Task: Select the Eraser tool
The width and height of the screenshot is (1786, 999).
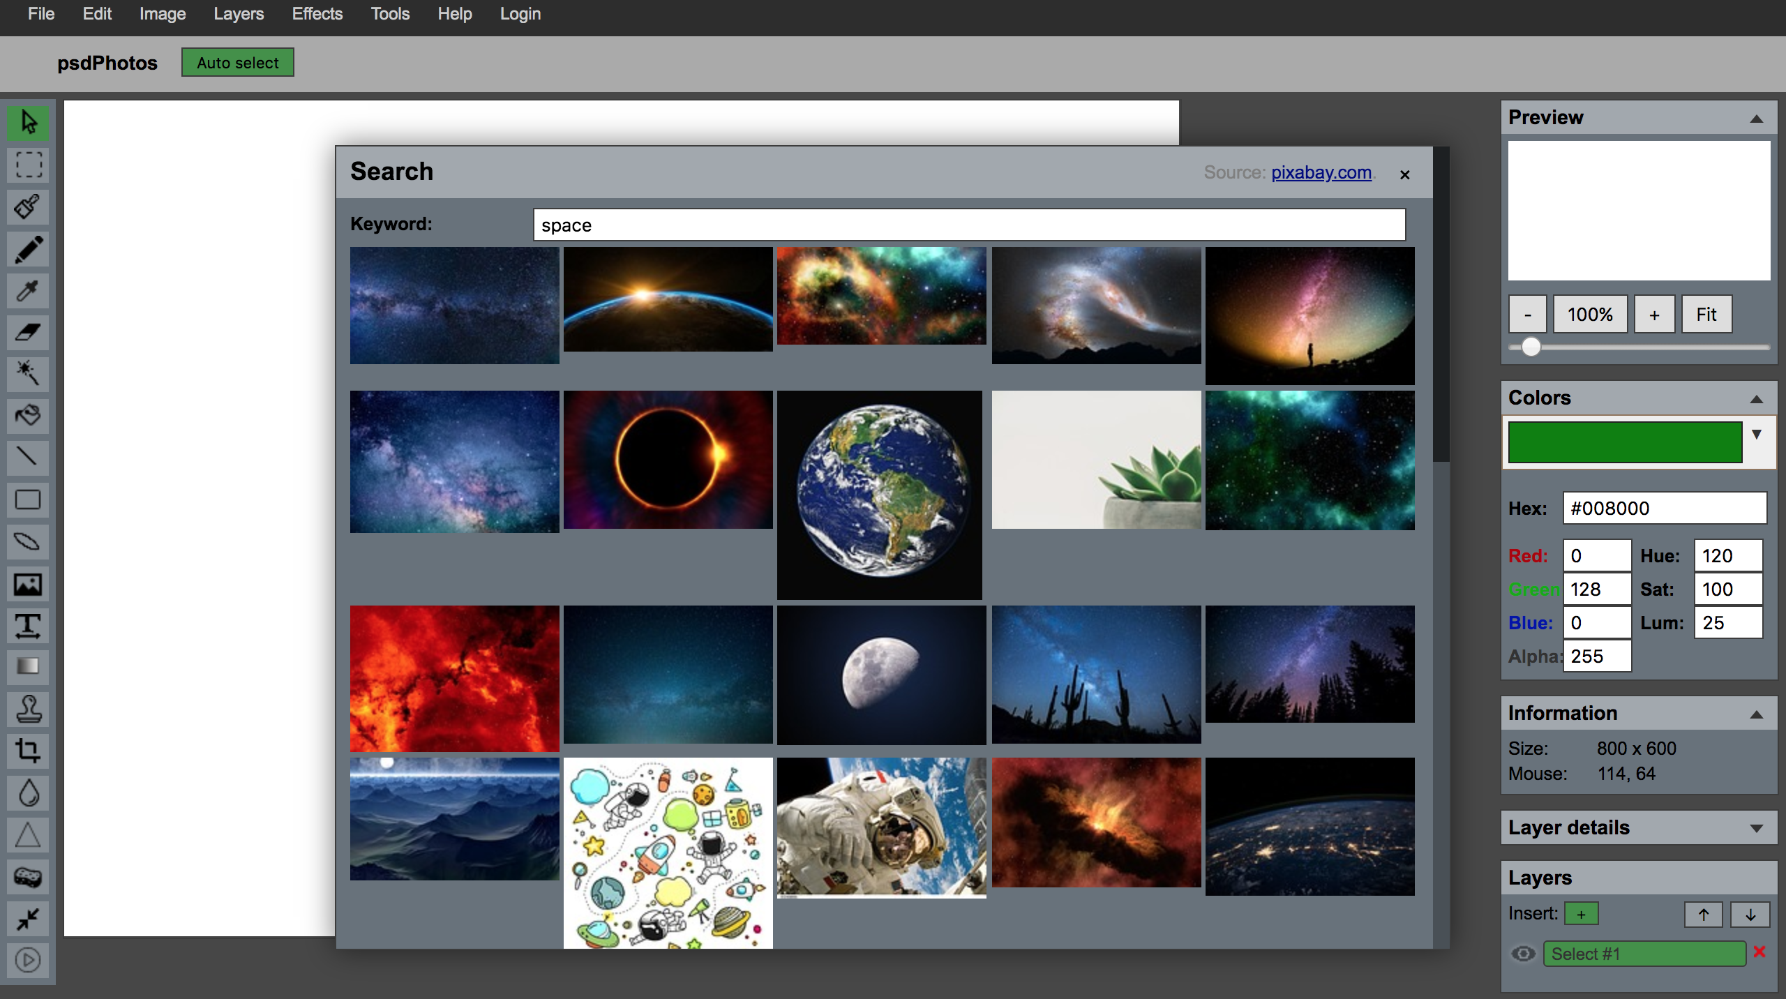Action: 28,332
